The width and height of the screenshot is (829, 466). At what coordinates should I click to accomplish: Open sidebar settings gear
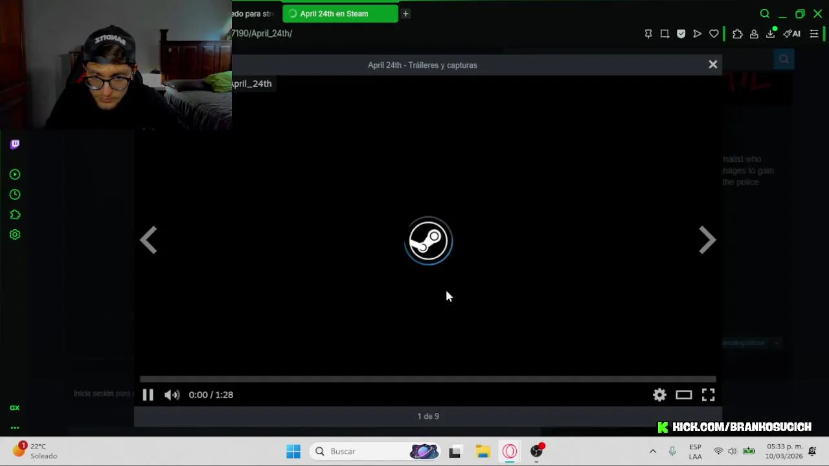tap(15, 235)
